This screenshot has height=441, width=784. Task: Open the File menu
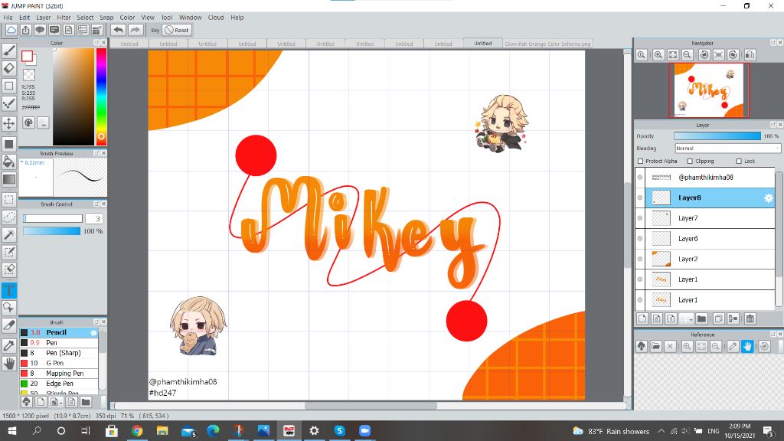click(8, 18)
